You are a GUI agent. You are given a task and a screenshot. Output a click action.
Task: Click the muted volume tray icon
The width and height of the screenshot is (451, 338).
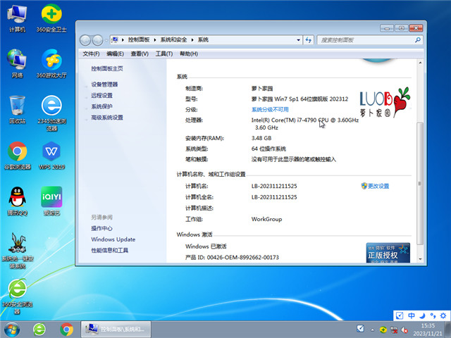[x=404, y=330]
